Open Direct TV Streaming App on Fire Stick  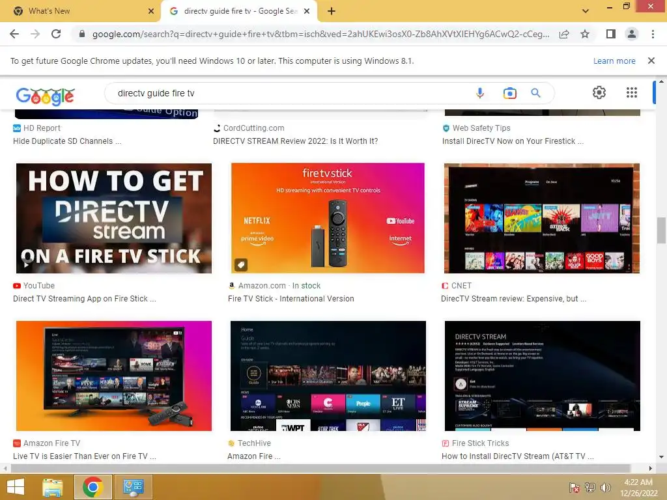coord(84,298)
